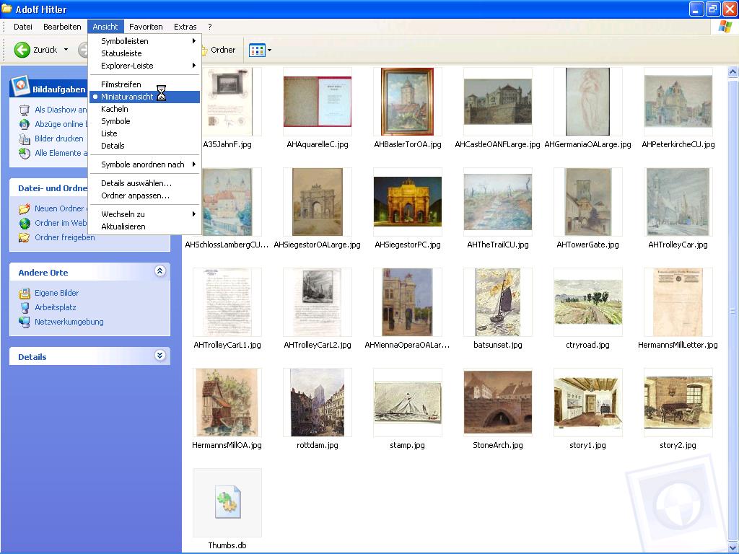Open the dropdown arrow next to Zurück
Image resolution: width=739 pixels, height=554 pixels.
[66, 50]
